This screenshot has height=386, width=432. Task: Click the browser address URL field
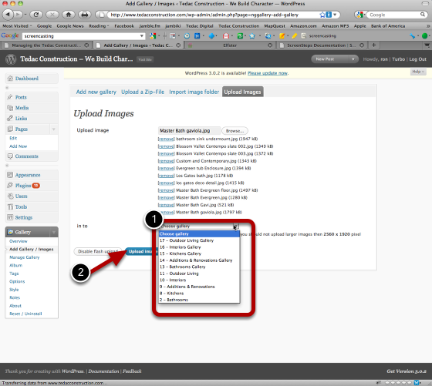tap(213, 15)
